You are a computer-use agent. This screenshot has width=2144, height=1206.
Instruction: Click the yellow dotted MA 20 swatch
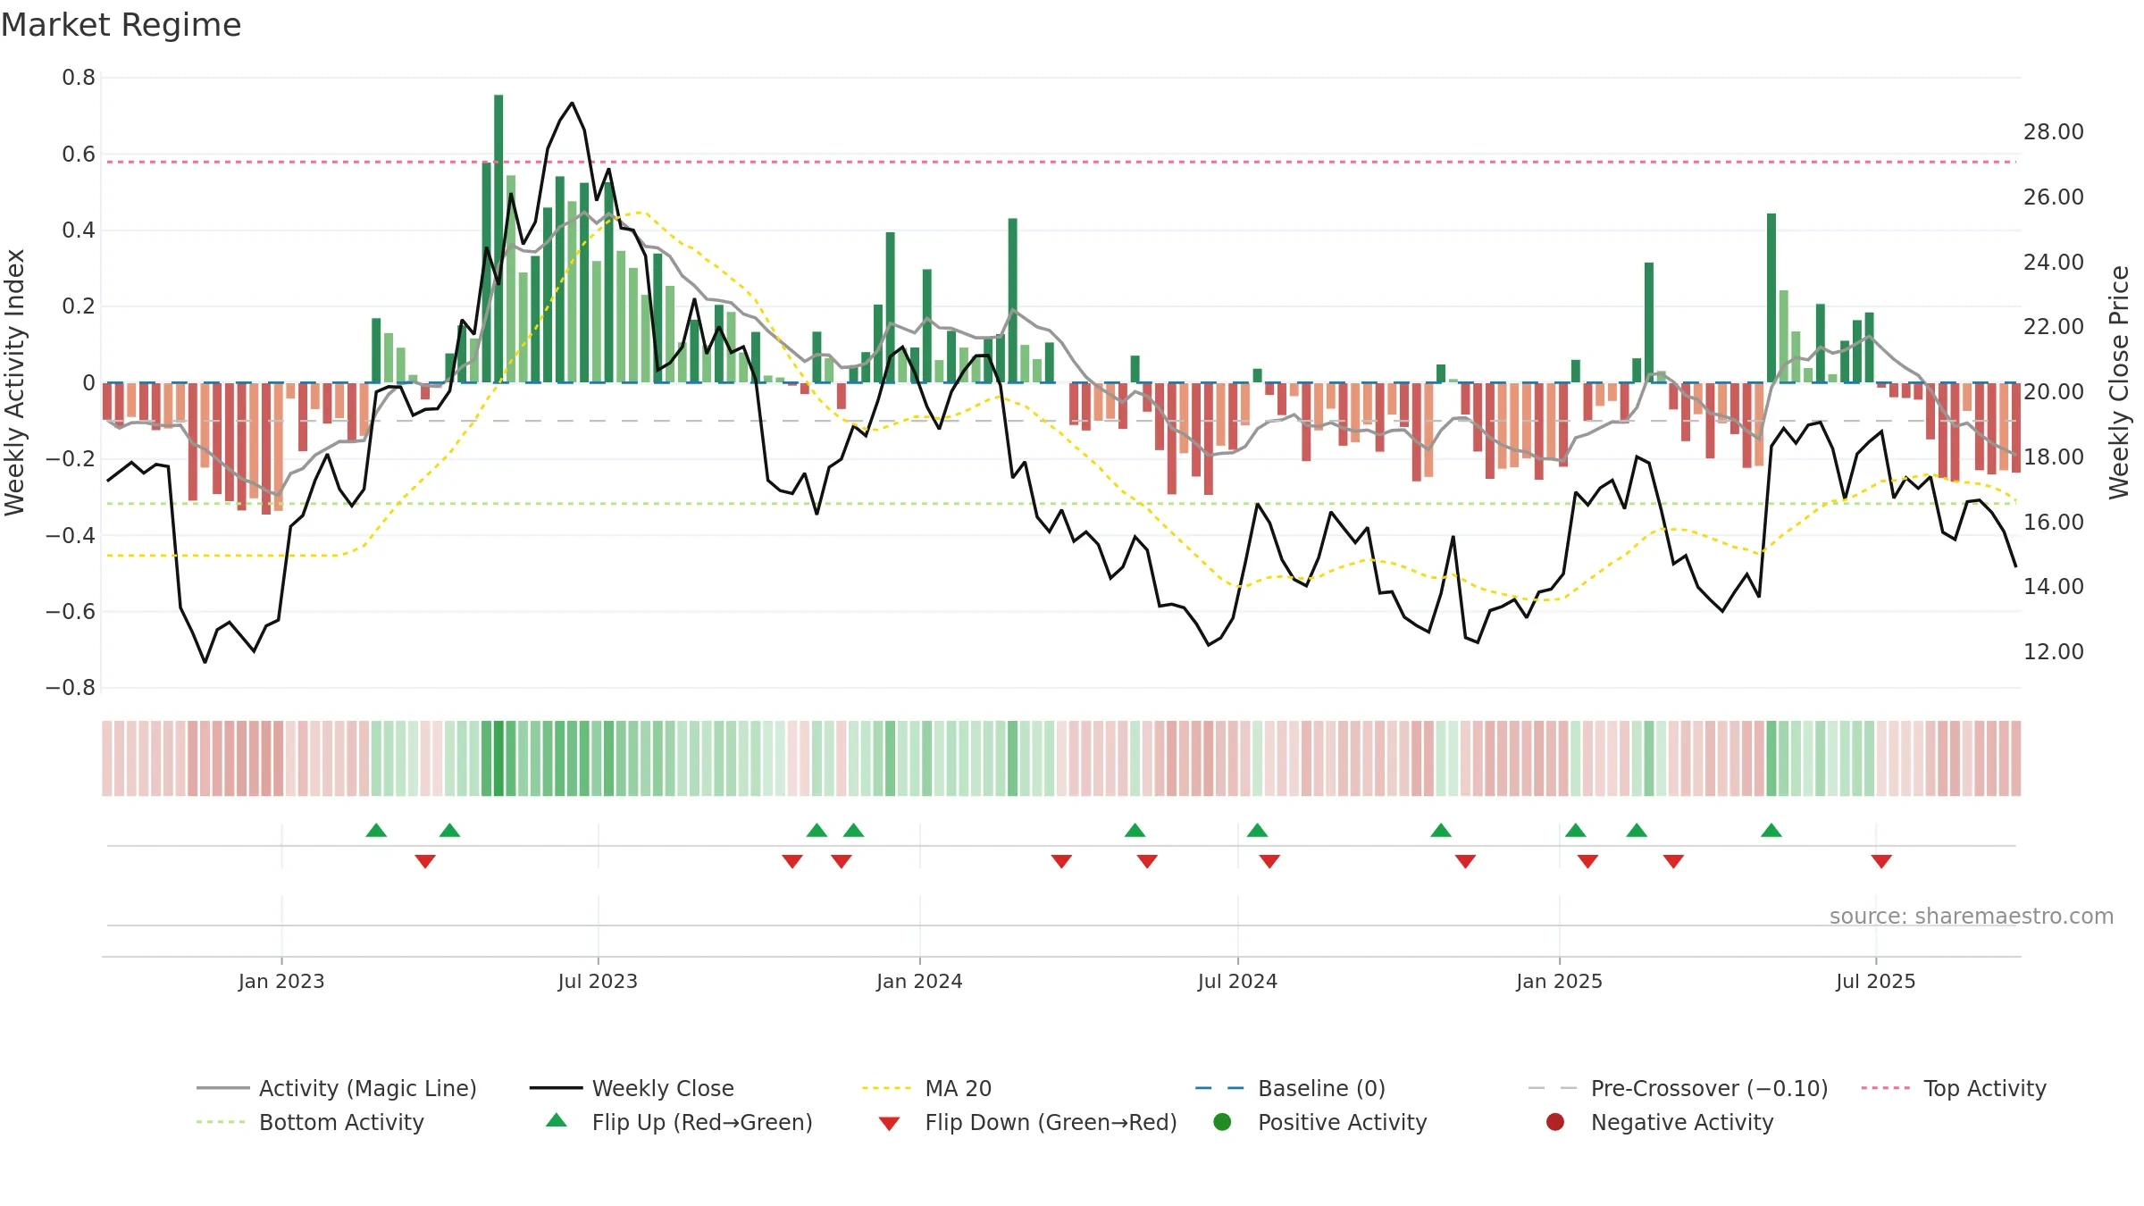[x=887, y=1088]
